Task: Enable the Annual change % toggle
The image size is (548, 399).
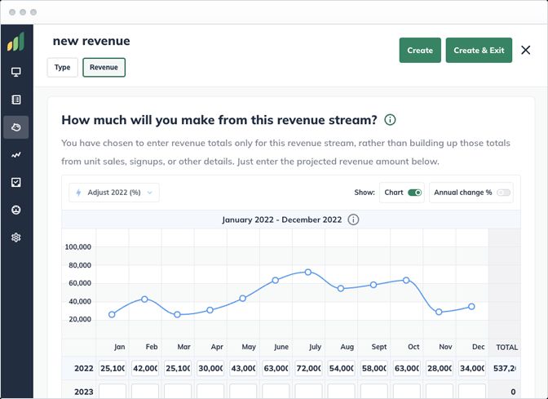Action: [504, 193]
